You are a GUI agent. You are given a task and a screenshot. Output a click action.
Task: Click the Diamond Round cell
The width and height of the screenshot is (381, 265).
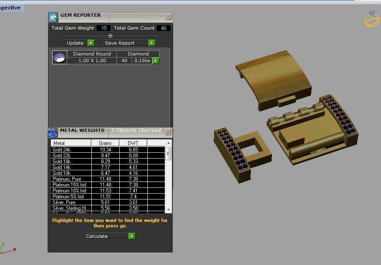[x=92, y=54]
